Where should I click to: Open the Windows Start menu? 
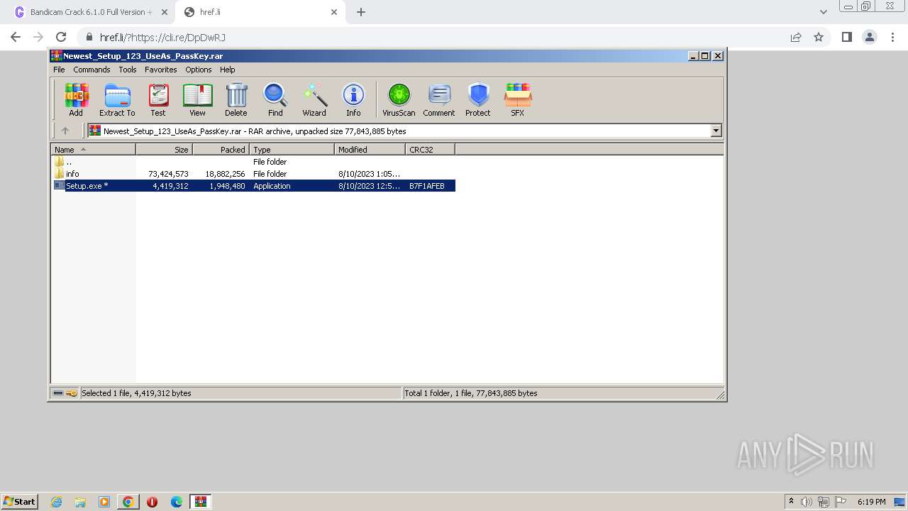pos(19,502)
